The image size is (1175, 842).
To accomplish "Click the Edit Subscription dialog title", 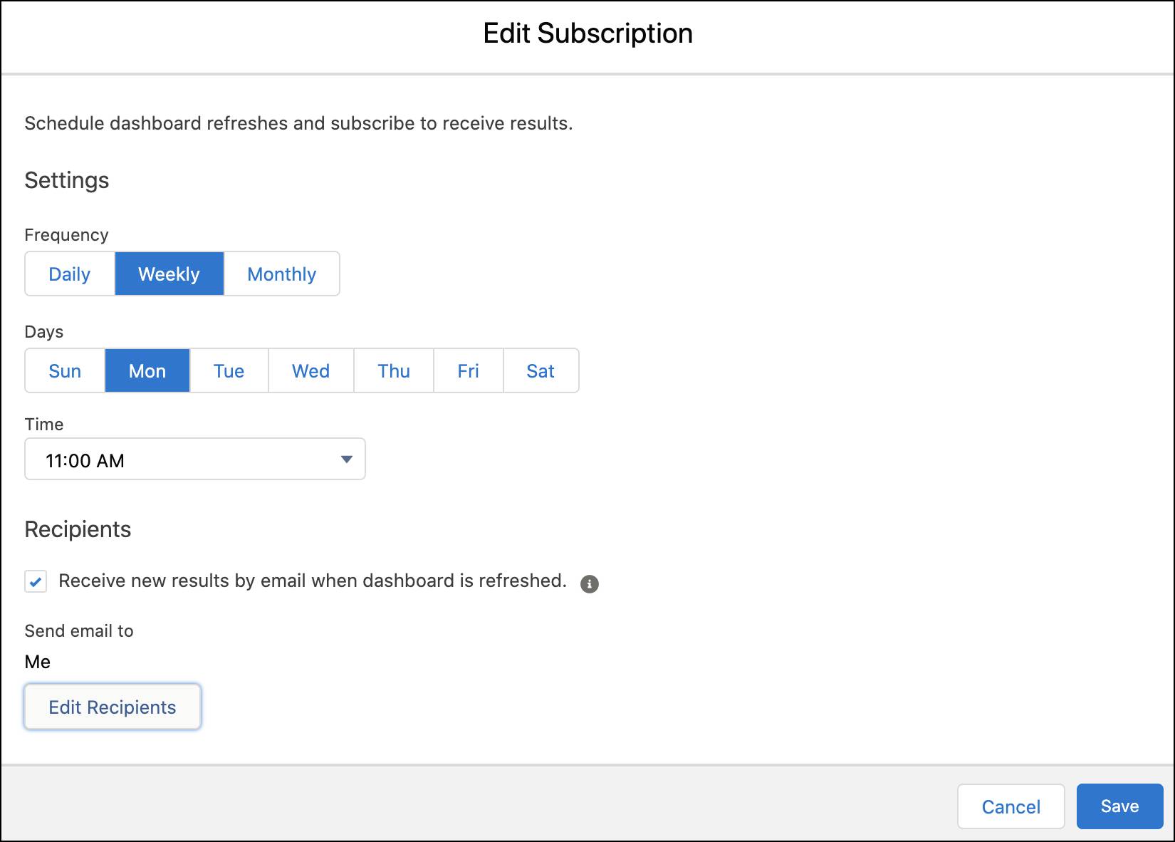I will point(588,33).
